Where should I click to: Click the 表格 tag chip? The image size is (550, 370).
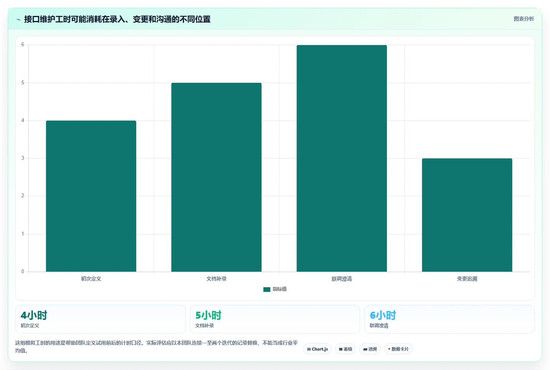coord(345,349)
